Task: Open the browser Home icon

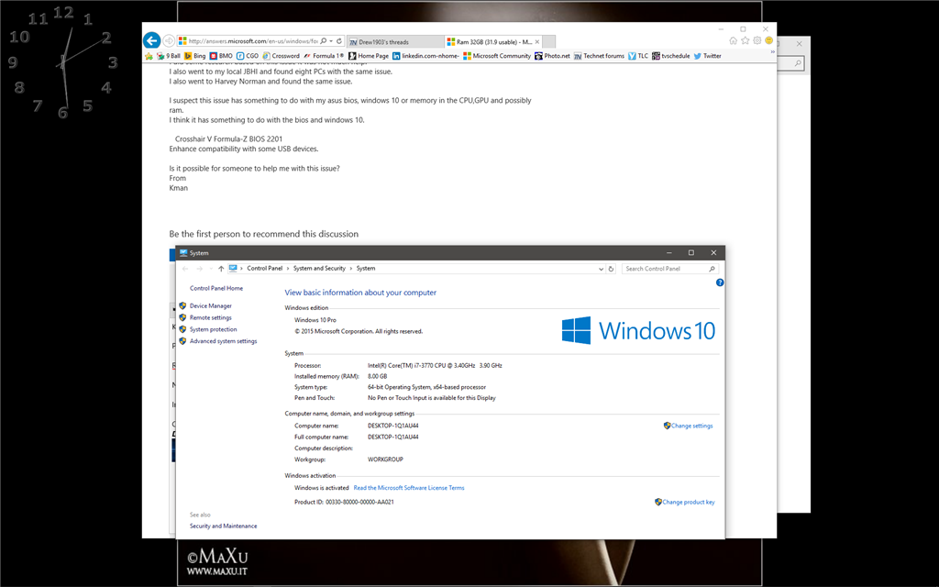Action: point(733,40)
